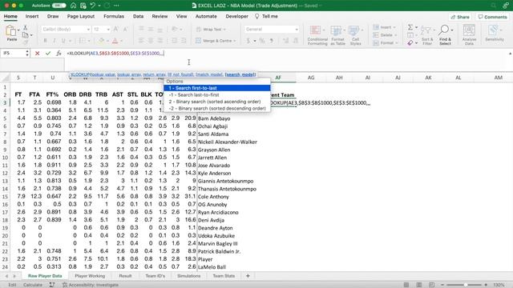Open the Home ribbon tab
This screenshot has height=288, width=513.
click(x=10, y=16)
